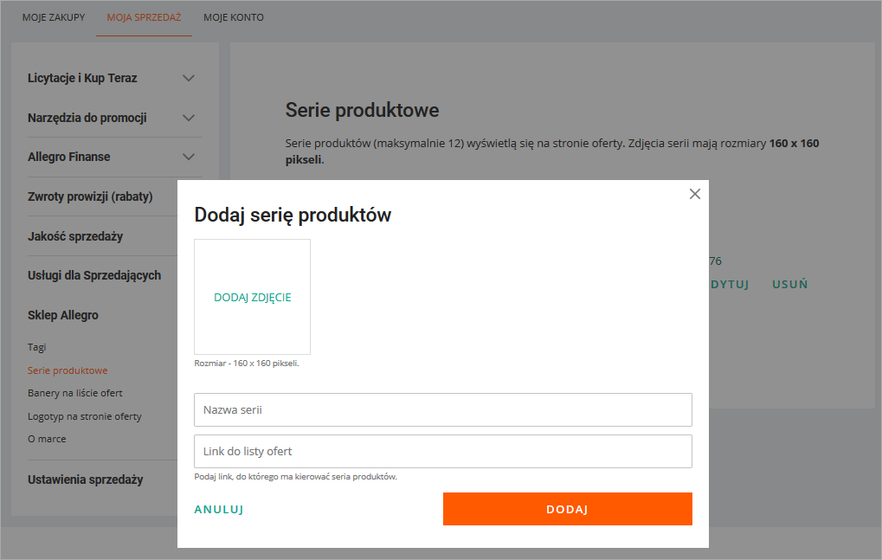Image resolution: width=882 pixels, height=560 pixels.
Task: Close the Dodaj serię produktów dialog
Action: coord(694,194)
